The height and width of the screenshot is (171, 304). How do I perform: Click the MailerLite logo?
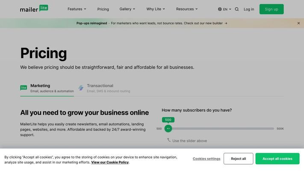click(x=34, y=9)
